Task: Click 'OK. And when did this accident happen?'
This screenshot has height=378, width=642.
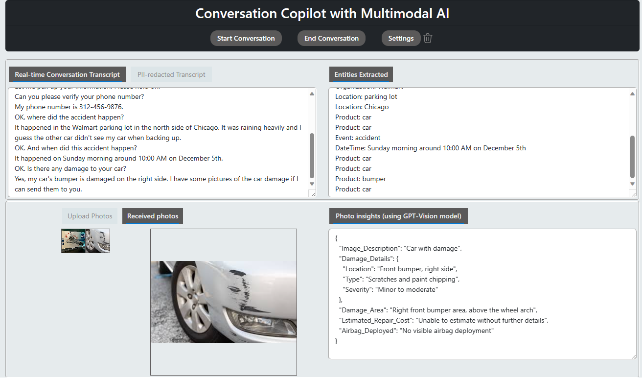Action: (76, 148)
